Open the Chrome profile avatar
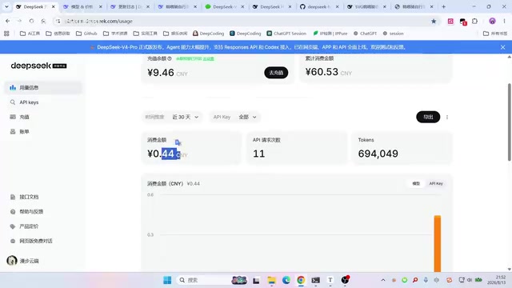This screenshot has width=512, height=288. pyautogui.click(x=492, y=21)
